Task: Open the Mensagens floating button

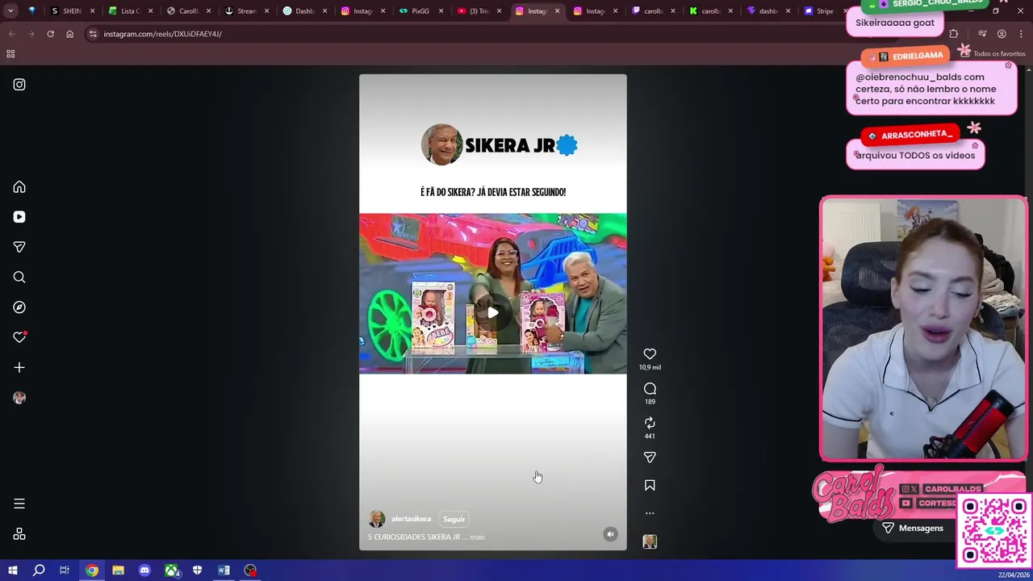Action: coord(913,528)
